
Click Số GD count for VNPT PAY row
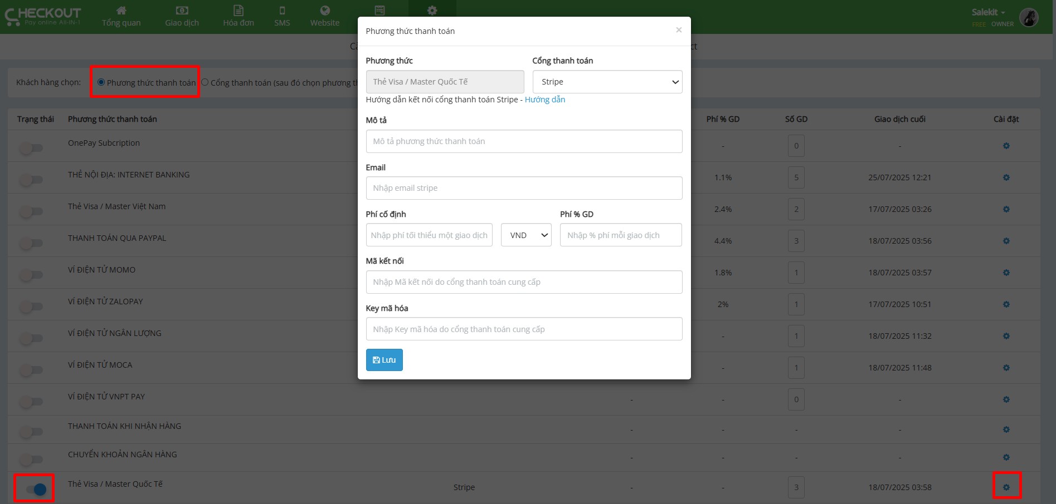click(796, 399)
